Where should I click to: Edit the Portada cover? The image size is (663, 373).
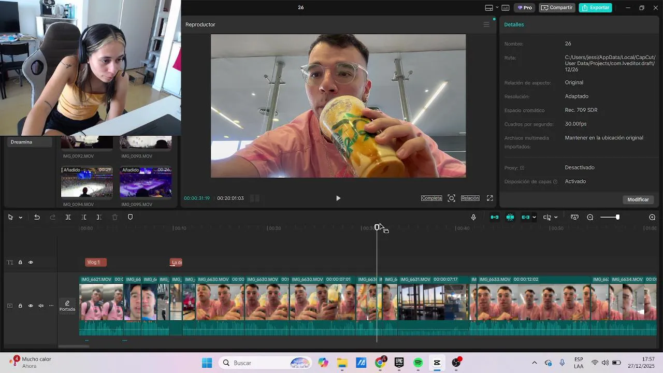coord(67,306)
